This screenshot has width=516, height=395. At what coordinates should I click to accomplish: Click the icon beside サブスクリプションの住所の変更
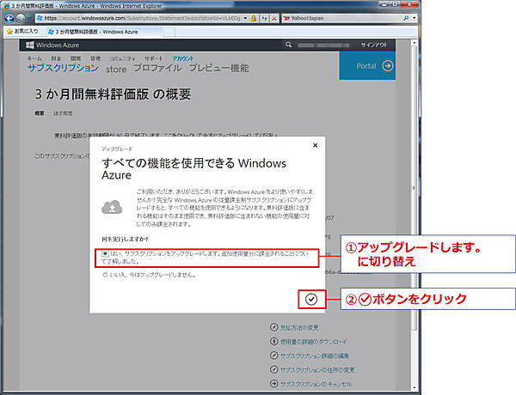click(273, 369)
